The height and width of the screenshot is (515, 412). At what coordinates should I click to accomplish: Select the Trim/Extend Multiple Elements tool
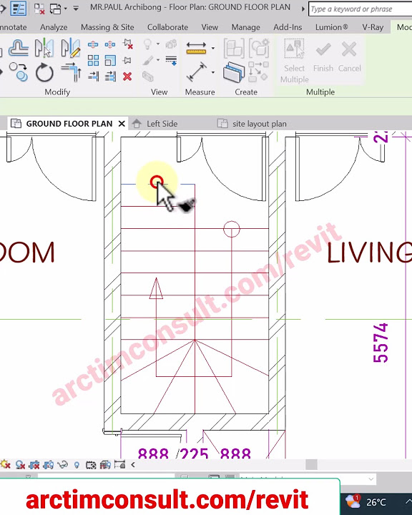[110, 77]
